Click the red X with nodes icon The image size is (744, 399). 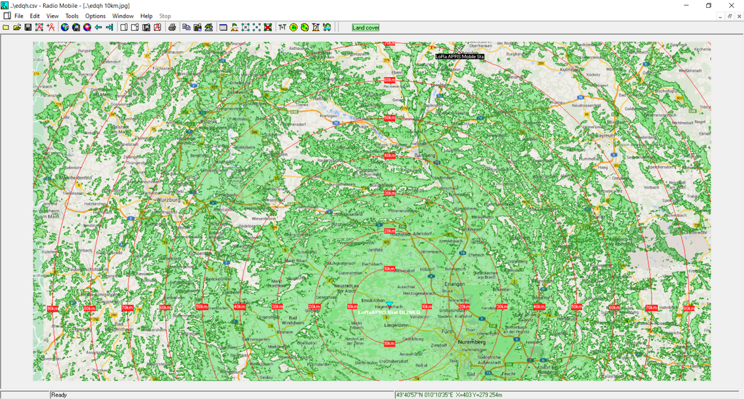268,27
